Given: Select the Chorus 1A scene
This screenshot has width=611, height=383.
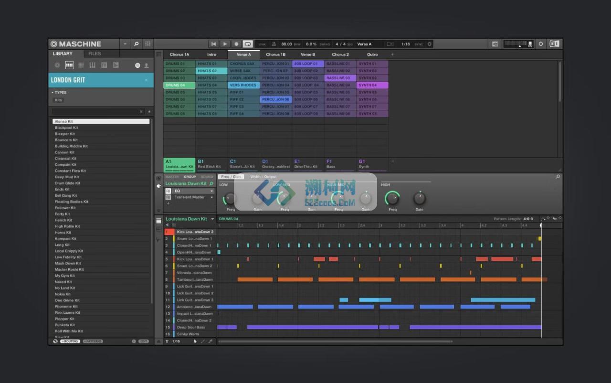Looking at the screenshot, I should click(179, 54).
